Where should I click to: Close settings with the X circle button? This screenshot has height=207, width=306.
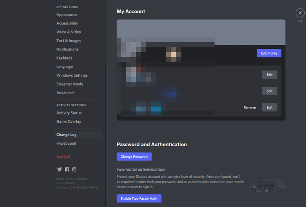(x=300, y=13)
